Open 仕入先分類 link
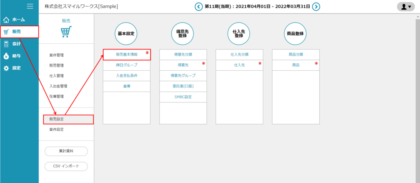This screenshot has height=183, width=420. tap(240, 54)
